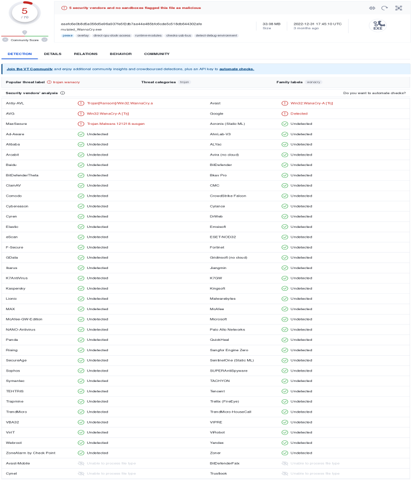411x480 pixels.
Task: Click the warning icon next to trojan.wanacry label
Action: [49, 82]
